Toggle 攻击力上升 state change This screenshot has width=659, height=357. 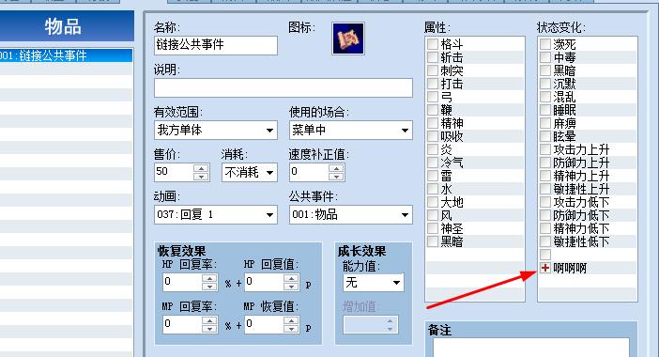coord(545,149)
